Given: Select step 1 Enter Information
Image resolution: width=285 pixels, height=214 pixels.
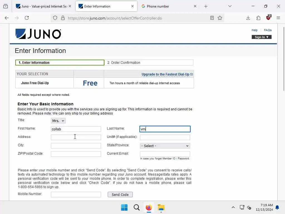Looking at the screenshot, I should coord(60,63).
